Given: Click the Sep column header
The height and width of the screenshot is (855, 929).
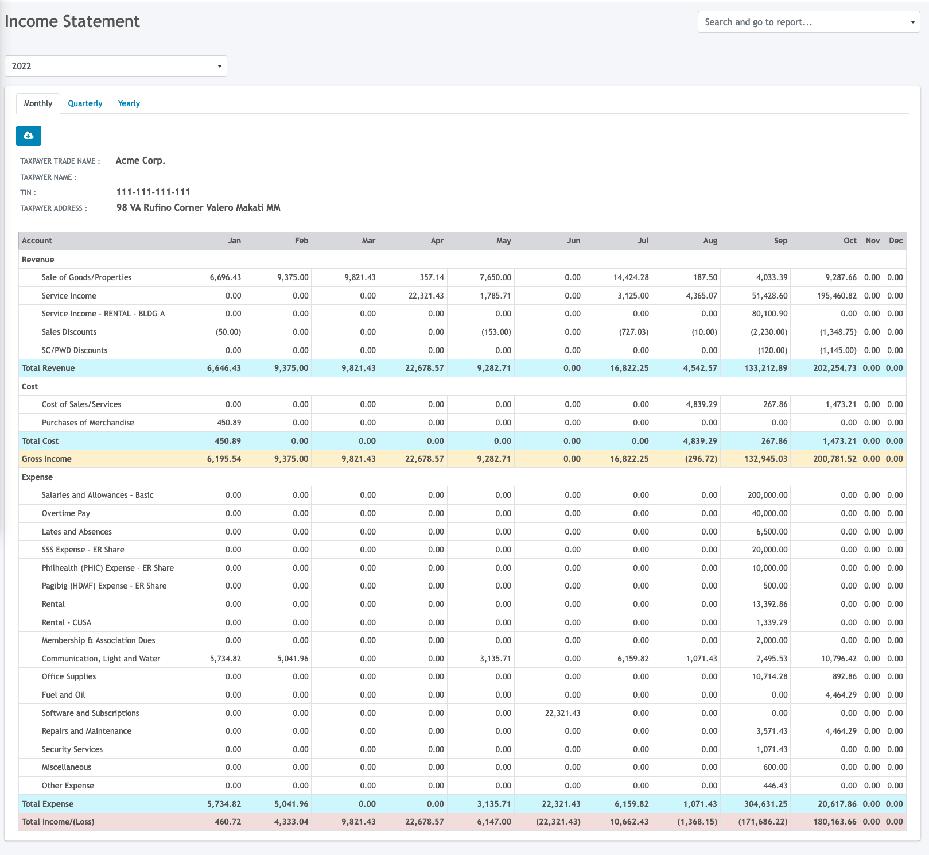Looking at the screenshot, I should 780,241.
